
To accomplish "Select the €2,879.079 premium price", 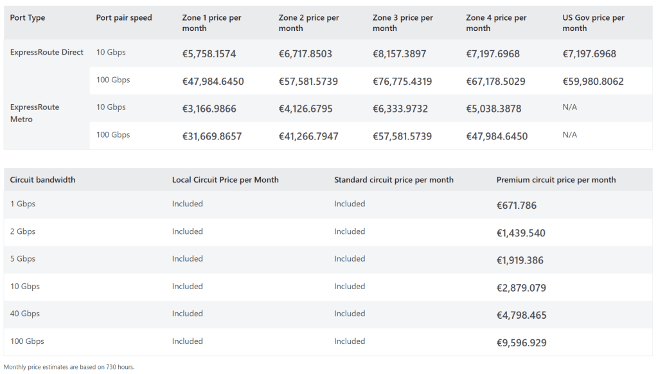I will (521, 288).
